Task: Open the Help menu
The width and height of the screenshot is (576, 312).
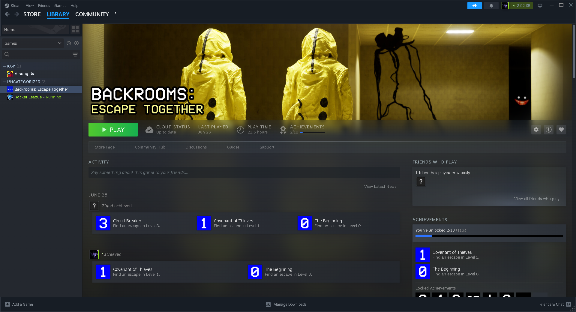Action: click(74, 6)
